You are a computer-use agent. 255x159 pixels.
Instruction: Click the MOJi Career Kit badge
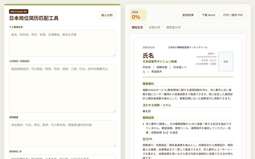[x=19, y=11]
